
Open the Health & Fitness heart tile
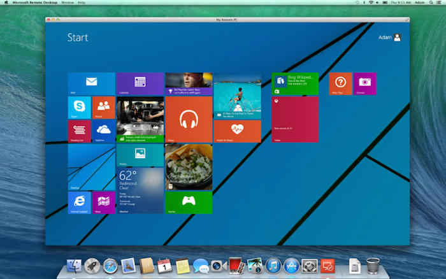click(x=237, y=131)
